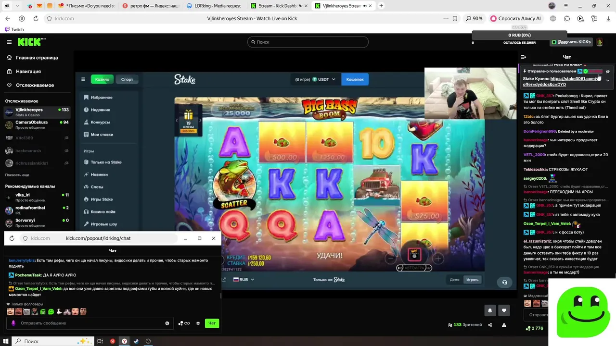Expand the Показать еще channel list
Image resolution: width=616 pixels, height=346 pixels.
pos(17,175)
